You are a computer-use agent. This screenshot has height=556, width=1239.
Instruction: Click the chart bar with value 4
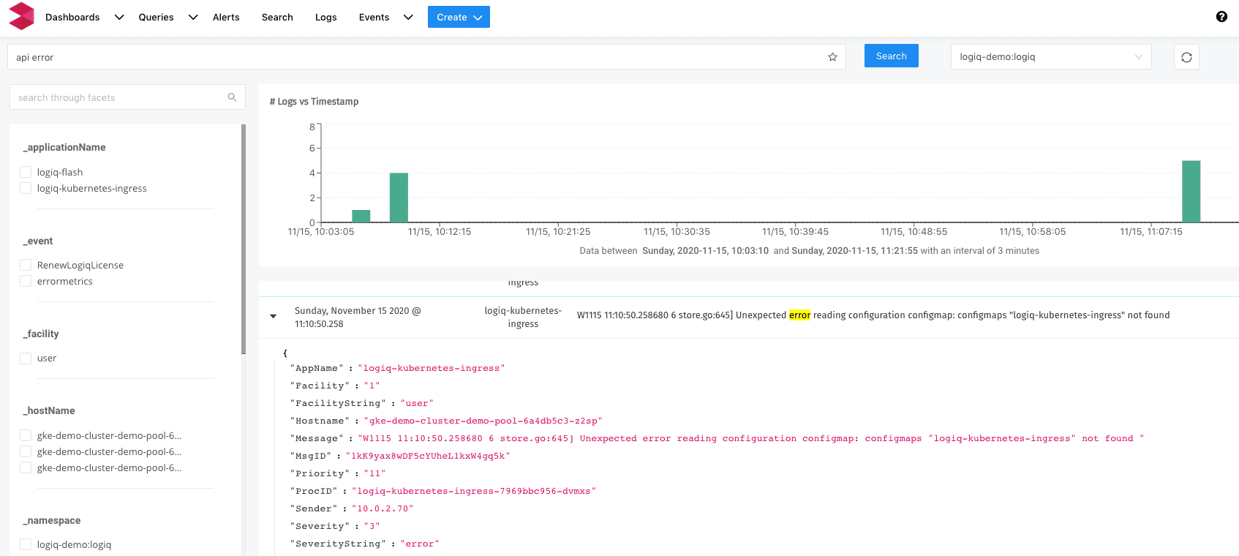tap(399, 198)
